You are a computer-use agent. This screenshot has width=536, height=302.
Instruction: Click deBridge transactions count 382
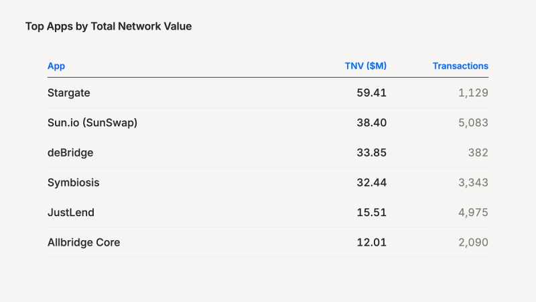click(x=478, y=153)
